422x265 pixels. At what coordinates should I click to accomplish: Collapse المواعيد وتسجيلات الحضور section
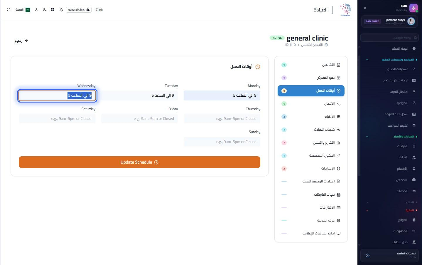(x=367, y=60)
